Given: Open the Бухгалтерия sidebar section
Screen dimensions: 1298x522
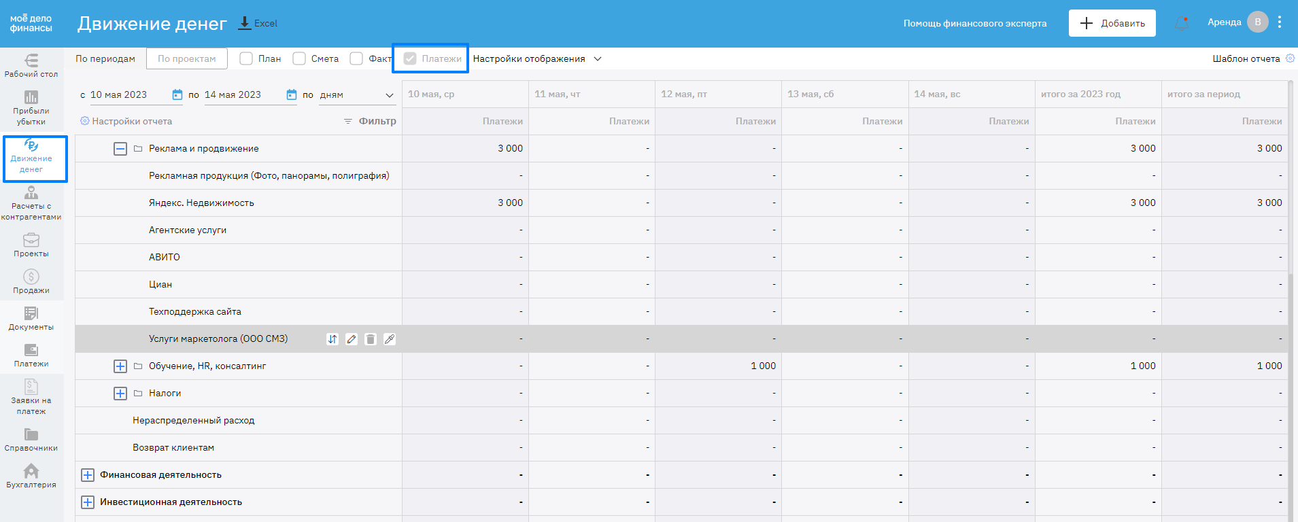Looking at the screenshot, I should [31, 476].
